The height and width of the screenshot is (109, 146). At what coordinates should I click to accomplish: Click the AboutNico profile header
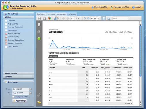coord(19,14)
